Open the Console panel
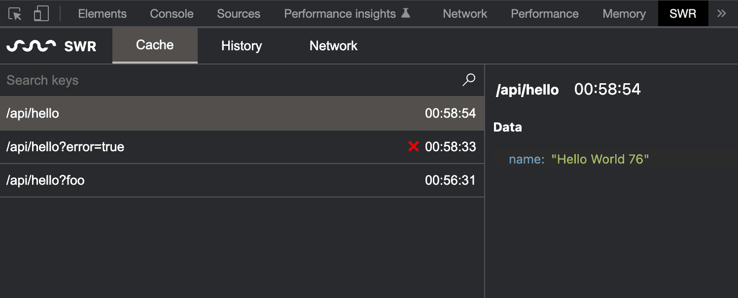This screenshot has height=298, width=738. (x=172, y=13)
